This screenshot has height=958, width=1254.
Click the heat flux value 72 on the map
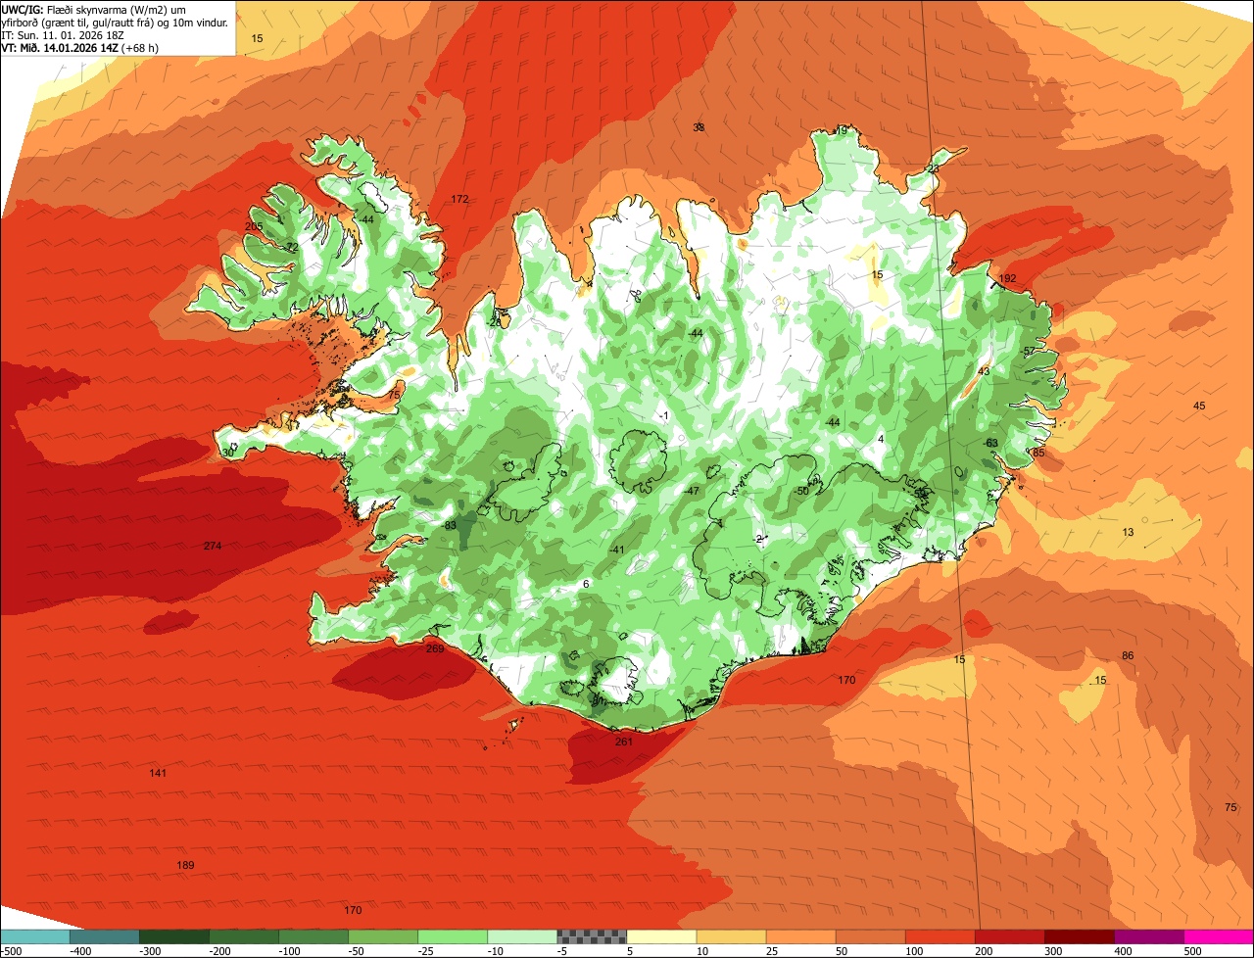pyautogui.click(x=291, y=247)
